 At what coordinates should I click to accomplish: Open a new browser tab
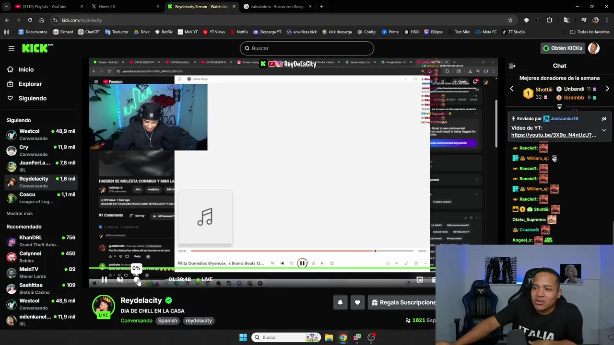pyautogui.click(x=321, y=7)
